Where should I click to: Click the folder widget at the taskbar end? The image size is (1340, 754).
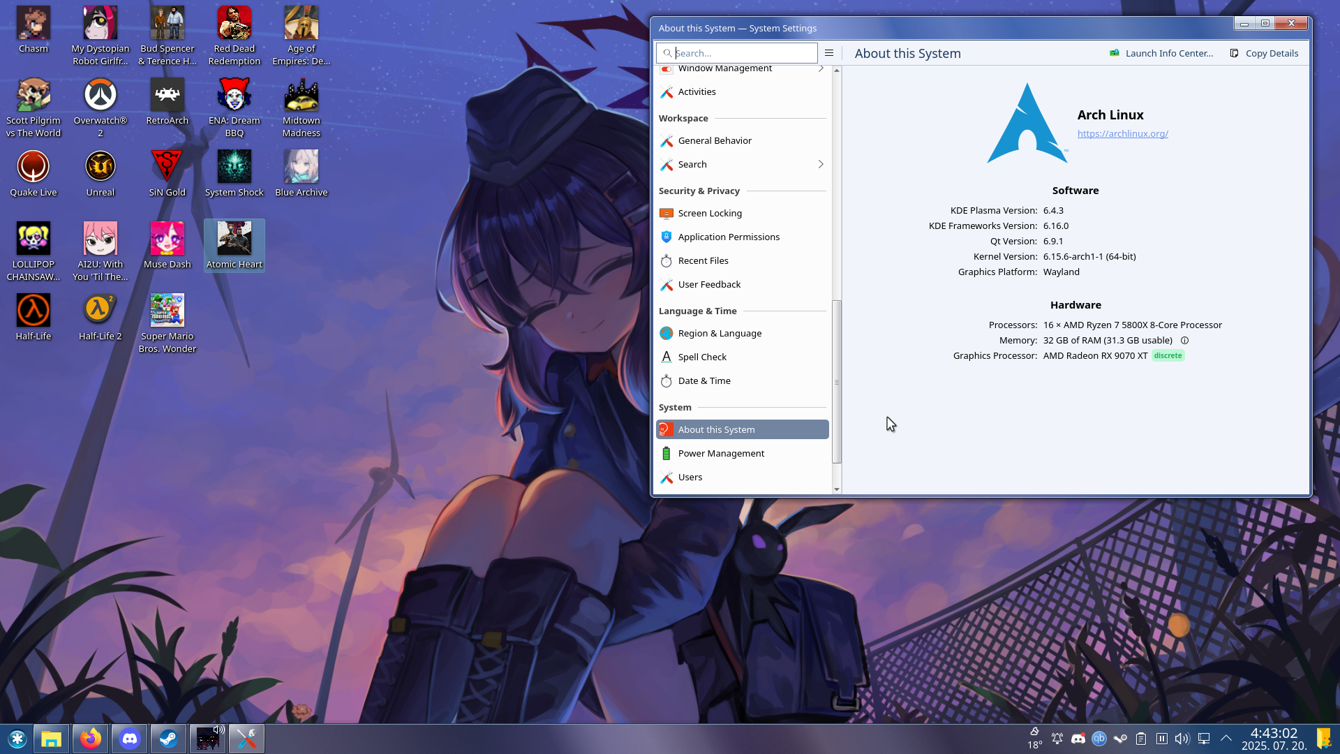click(x=1324, y=739)
